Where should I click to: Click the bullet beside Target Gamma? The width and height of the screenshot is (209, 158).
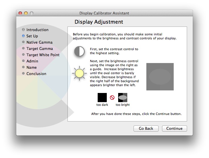coord(23,48)
